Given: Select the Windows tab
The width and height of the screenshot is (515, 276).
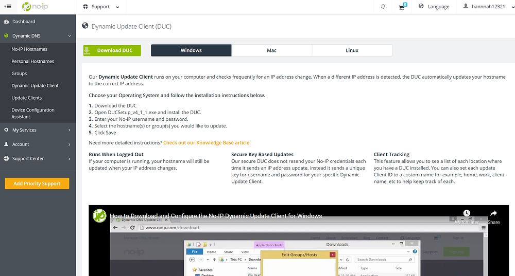Looking at the screenshot, I should pos(191,50).
